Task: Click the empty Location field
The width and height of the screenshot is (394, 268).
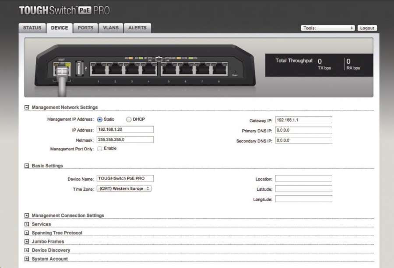Action: coord(303,178)
